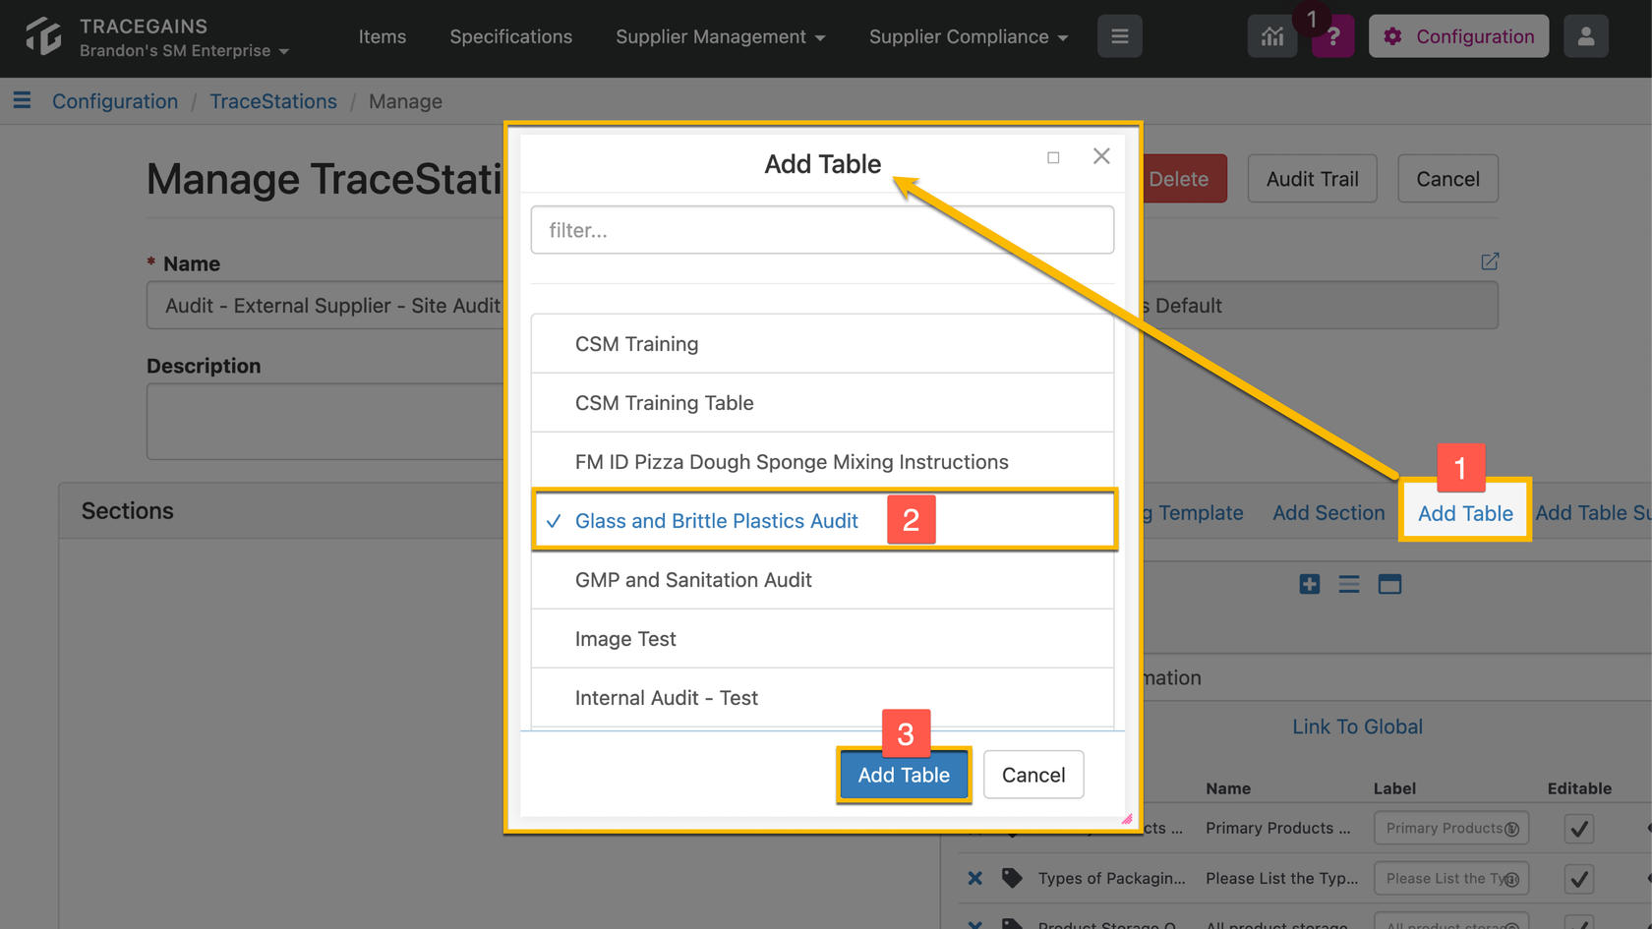This screenshot has height=929, width=1652.
Task: Open the Specifications menu item
Action: tap(510, 36)
